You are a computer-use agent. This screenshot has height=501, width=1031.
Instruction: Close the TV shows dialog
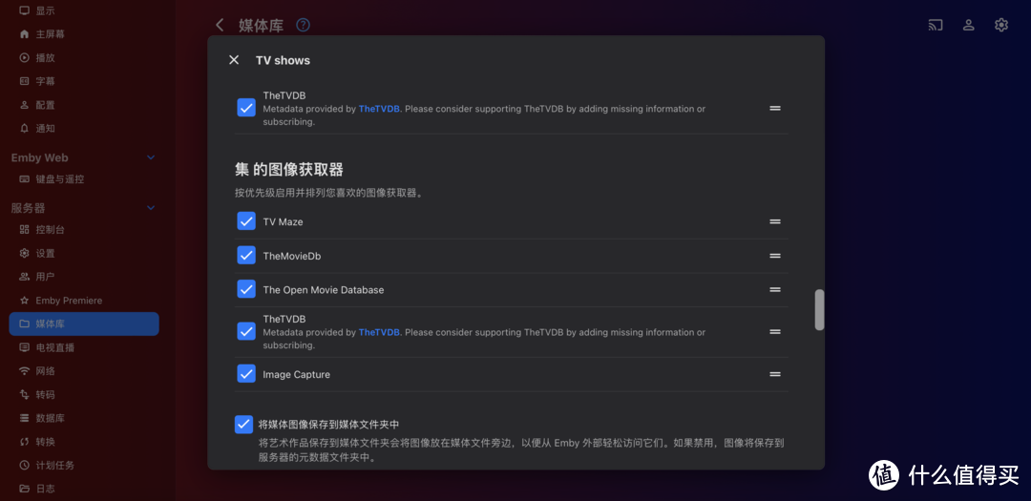[234, 60]
